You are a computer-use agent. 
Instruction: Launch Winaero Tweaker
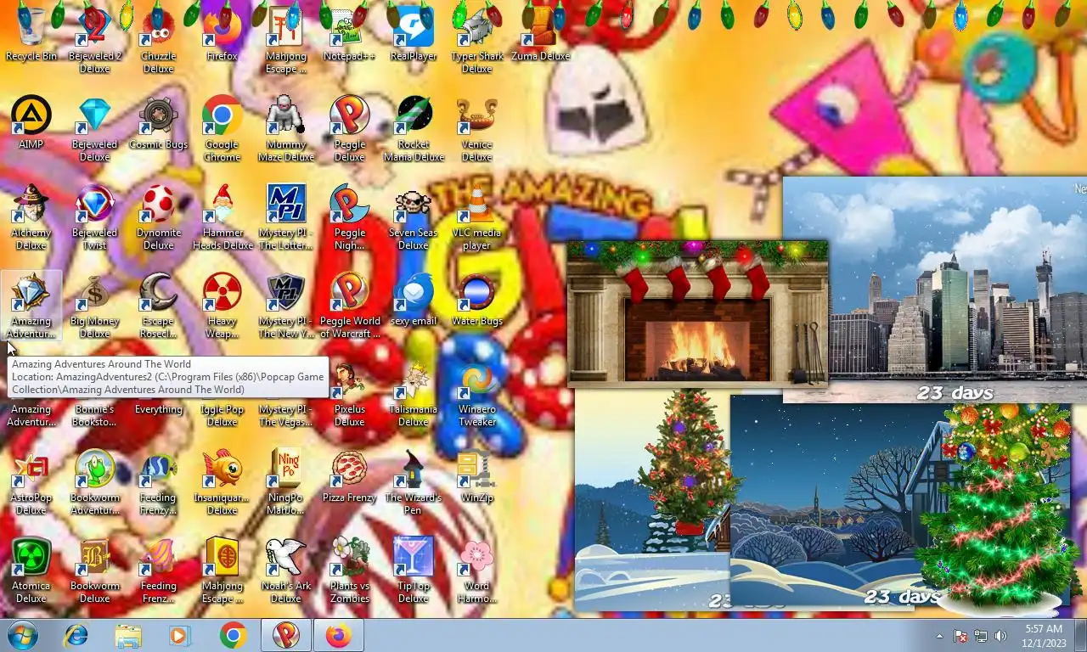pyautogui.click(x=477, y=394)
